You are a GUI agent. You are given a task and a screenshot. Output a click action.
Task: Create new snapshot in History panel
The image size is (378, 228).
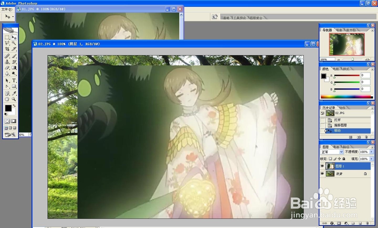pyautogui.click(x=359, y=137)
